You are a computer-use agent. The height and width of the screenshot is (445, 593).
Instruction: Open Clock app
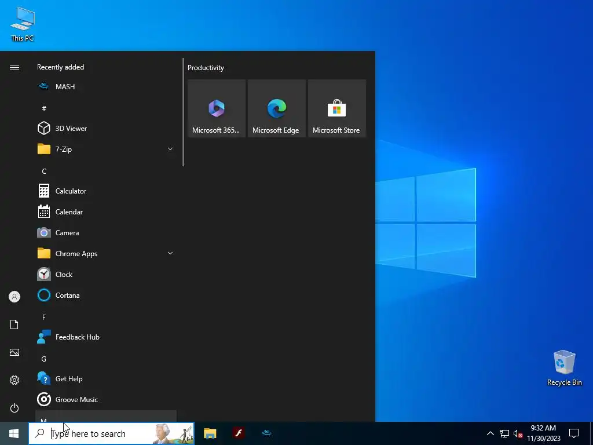[106, 274]
